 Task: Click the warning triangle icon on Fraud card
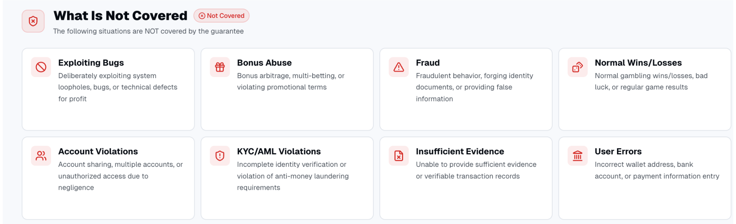pos(398,67)
